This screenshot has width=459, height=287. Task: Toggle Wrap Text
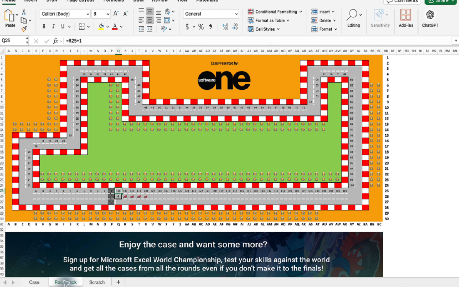[x=167, y=11]
